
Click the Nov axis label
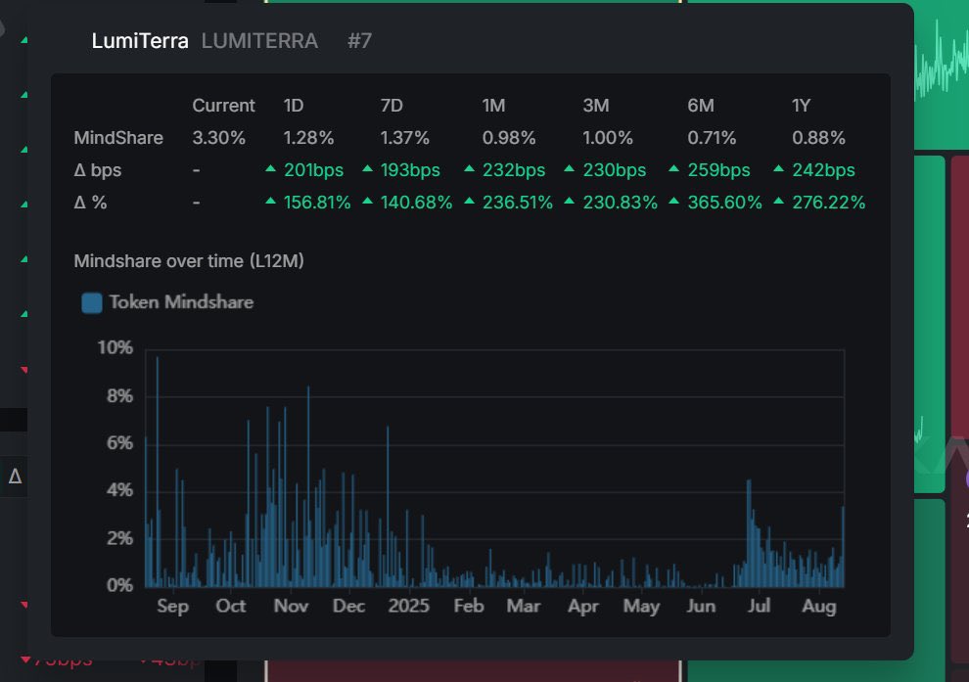click(291, 606)
